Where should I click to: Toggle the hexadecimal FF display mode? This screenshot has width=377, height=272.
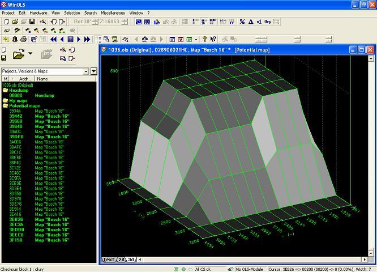coord(232,22)
